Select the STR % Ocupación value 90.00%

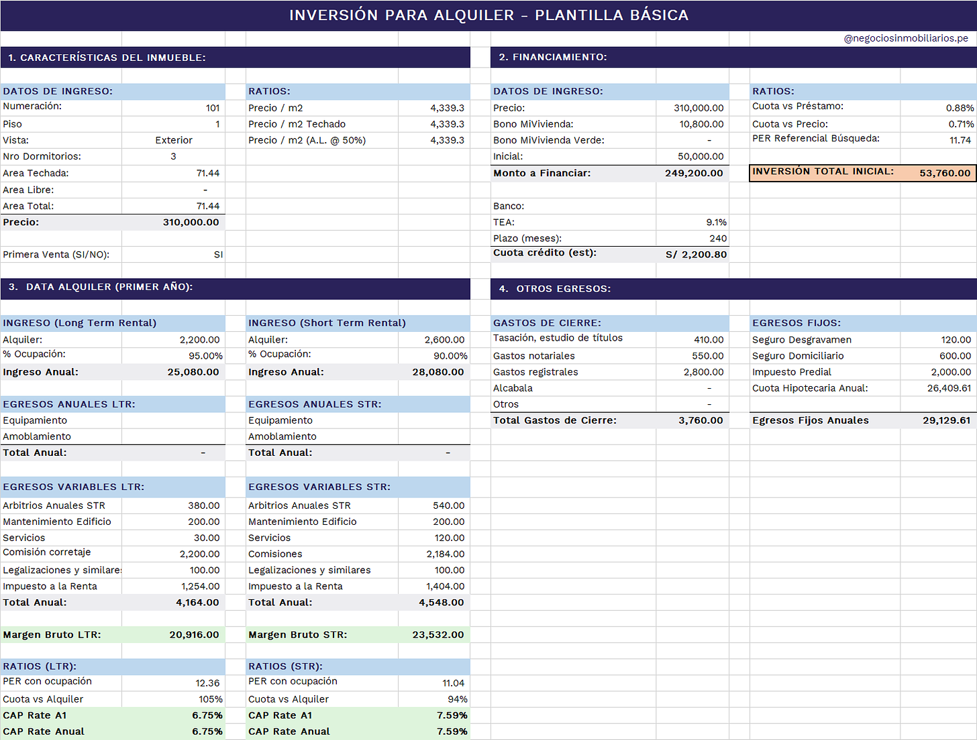(434, 356)
